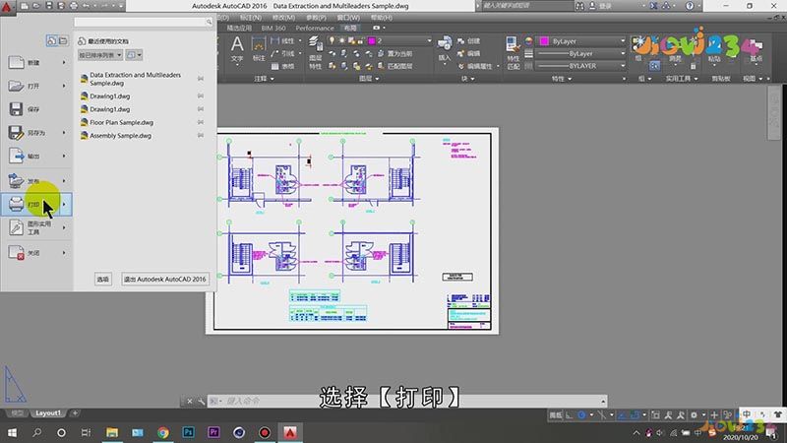This screenshot has width=787, height=443.
Task: Open BYLAYER linetype dropdown
Action: [x=580, y=66]
